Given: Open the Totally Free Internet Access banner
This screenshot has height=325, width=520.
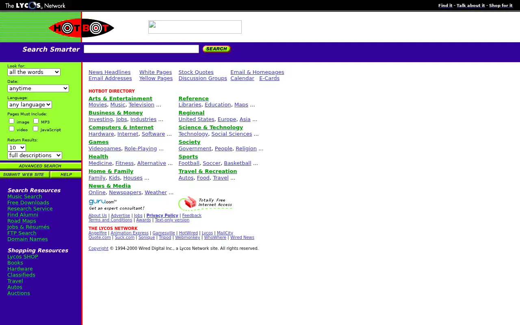Looking at the screenshot, I should coord(206,204).
